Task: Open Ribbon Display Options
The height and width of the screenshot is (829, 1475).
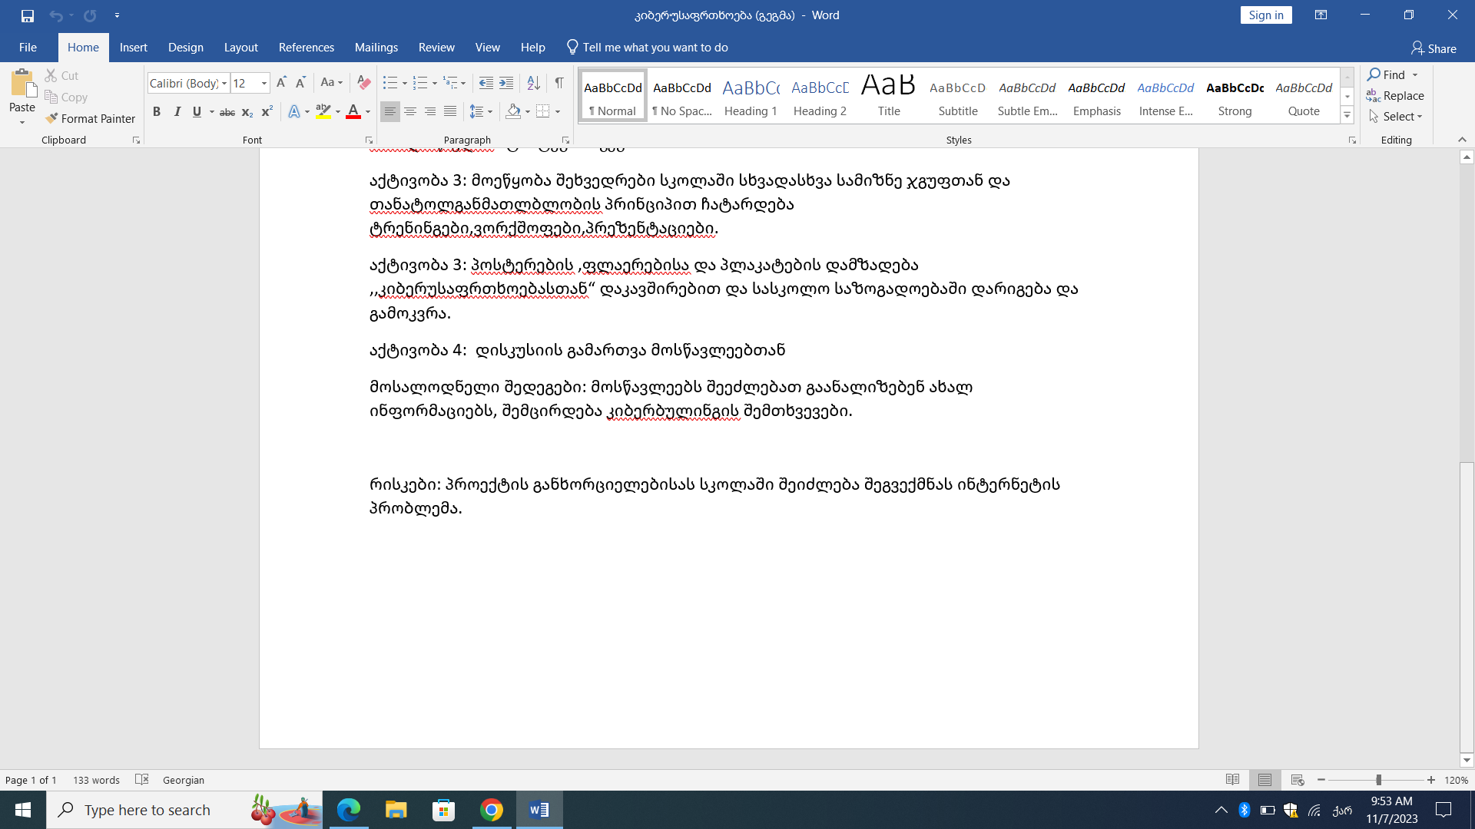Action: click(1321, 15)
